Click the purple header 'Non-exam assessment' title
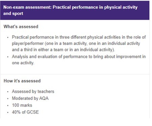Screen dimensions: 152x126 tap(70, 10)
